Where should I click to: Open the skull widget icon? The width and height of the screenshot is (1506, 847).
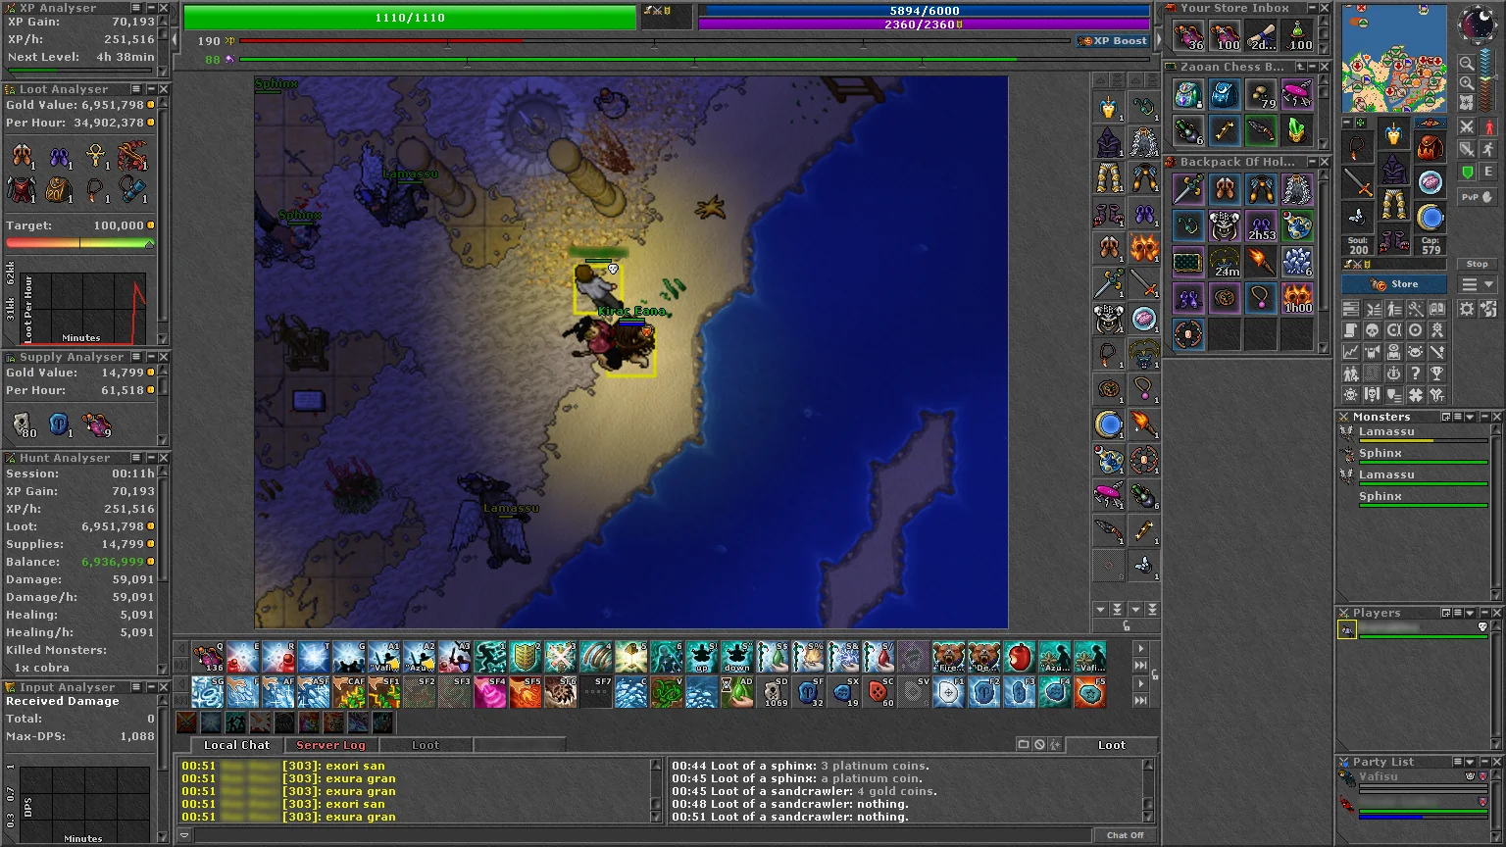(x=1372, y=330)
